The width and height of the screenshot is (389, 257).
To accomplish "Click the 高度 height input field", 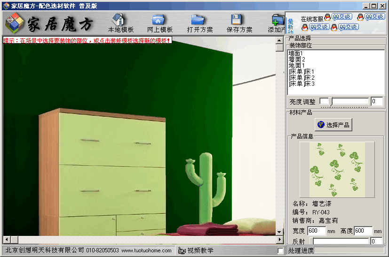I will 363,231.
